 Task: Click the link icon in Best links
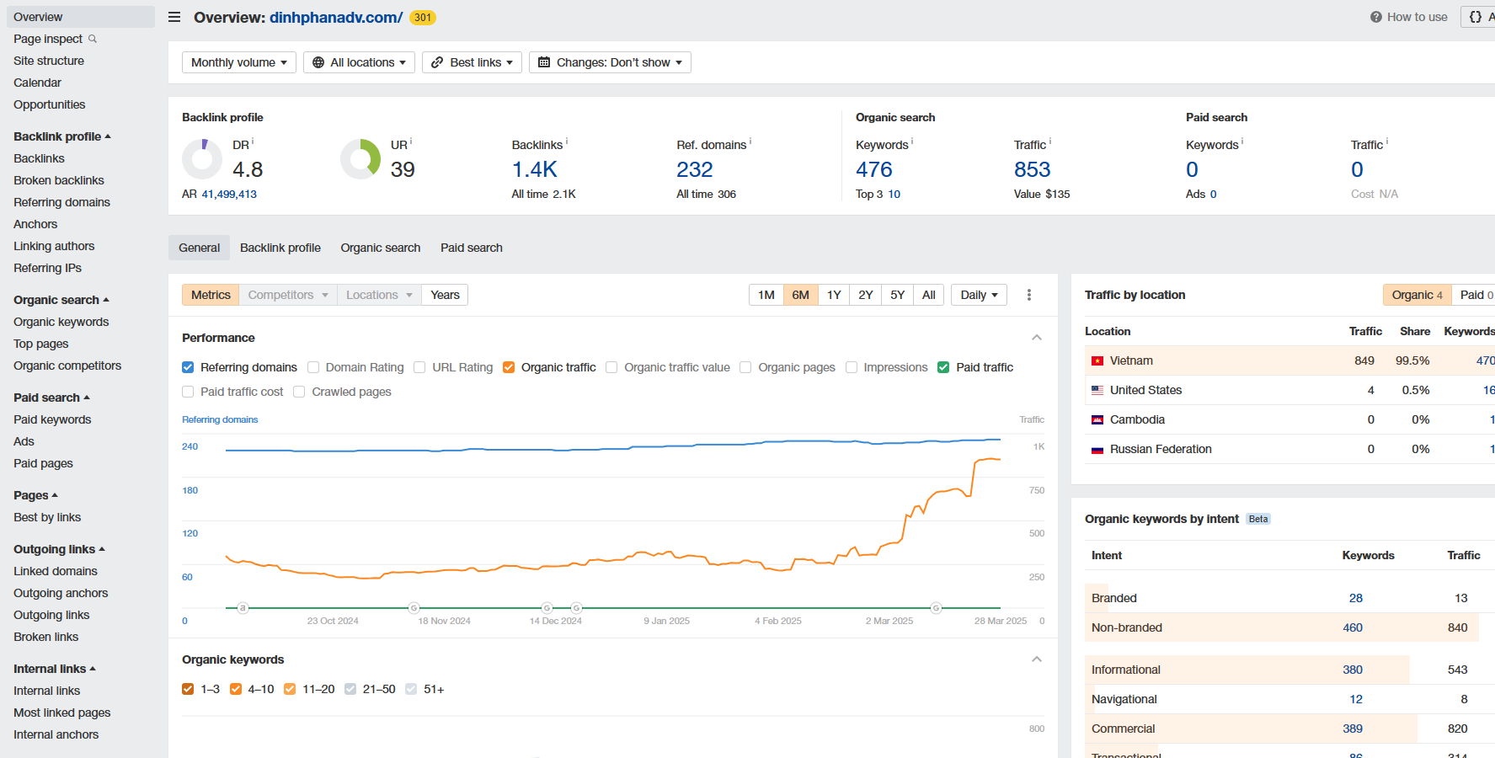(x=437, y=62)
